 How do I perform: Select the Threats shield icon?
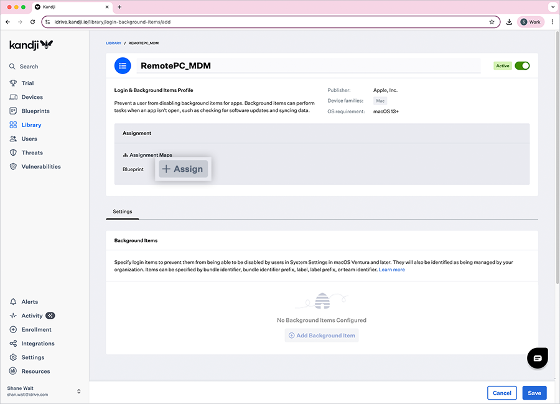point(13,153)
